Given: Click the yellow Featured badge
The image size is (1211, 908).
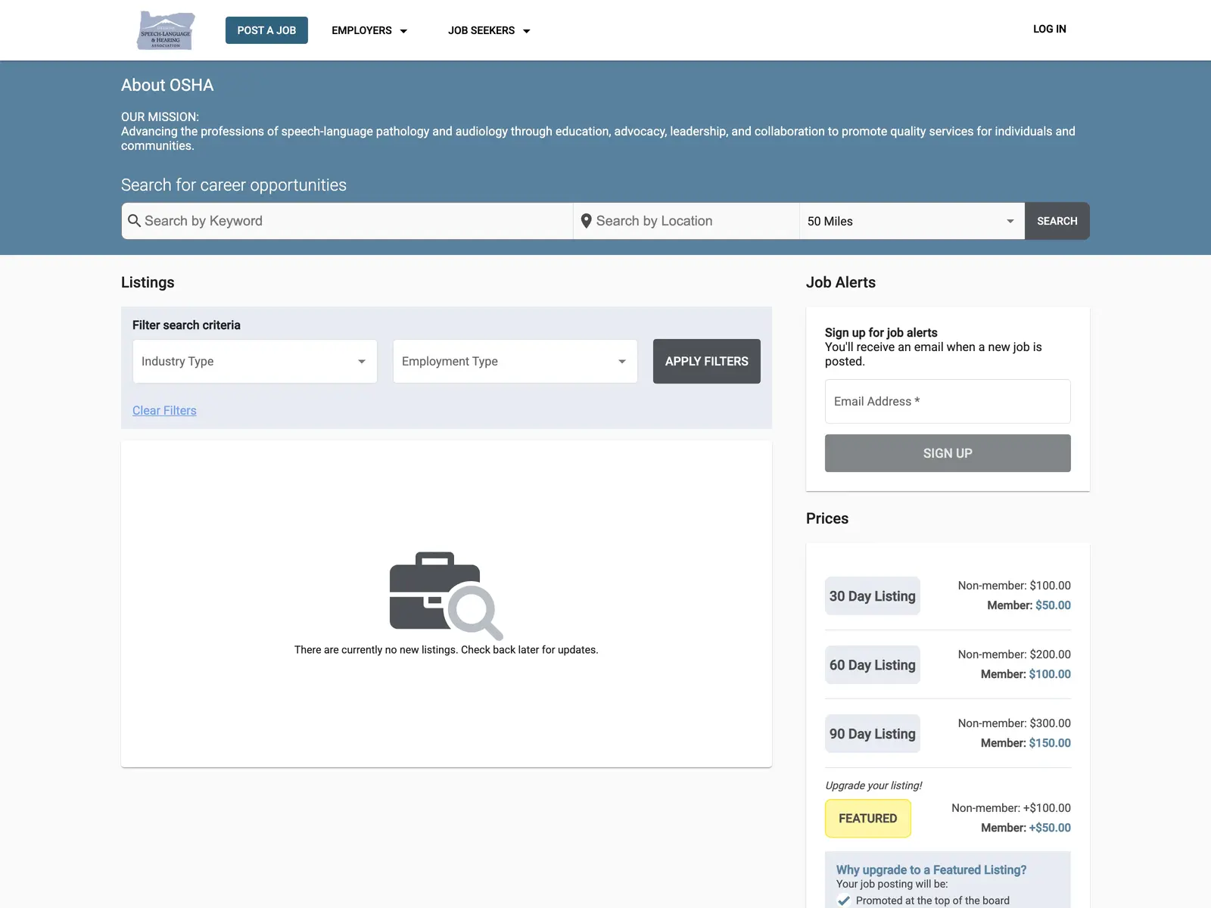Looking at the screenshot, I should click(x=868, y=819).
